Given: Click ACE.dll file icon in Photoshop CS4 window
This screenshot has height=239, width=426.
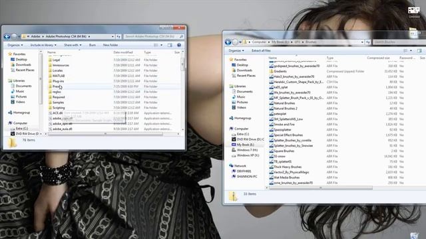Looking at the screenshot, I should click(x=50, y=113).
